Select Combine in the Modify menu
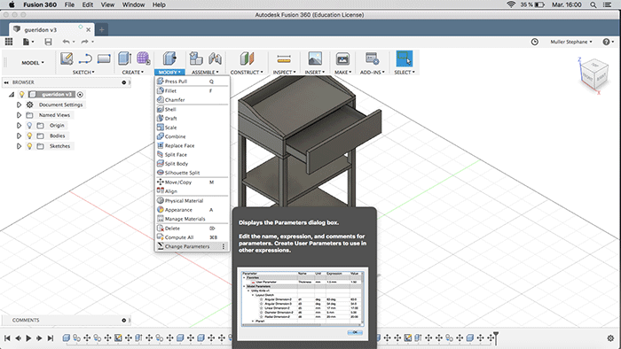This screenshot has height=349, width=621. (192, 136)
